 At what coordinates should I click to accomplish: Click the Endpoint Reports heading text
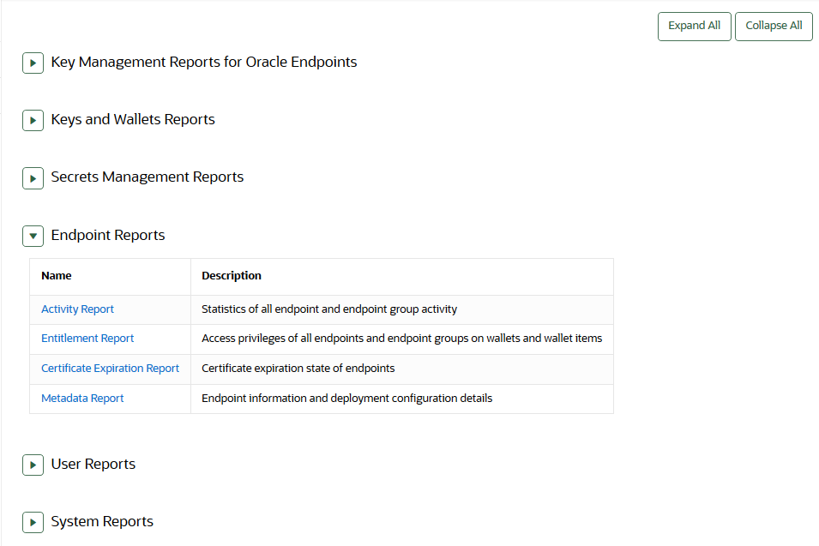point(107,235)
